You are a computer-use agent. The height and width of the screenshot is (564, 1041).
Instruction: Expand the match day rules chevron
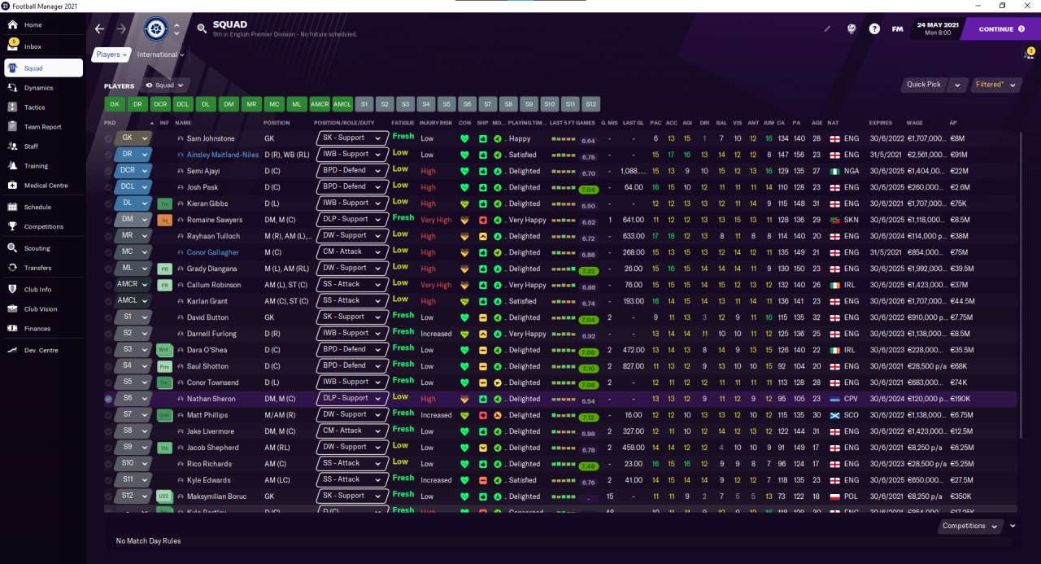pos(1013,526)
